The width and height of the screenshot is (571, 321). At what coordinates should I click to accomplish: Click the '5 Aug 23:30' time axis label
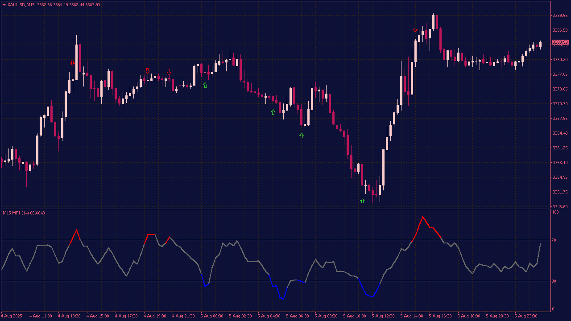pos(526,316)
